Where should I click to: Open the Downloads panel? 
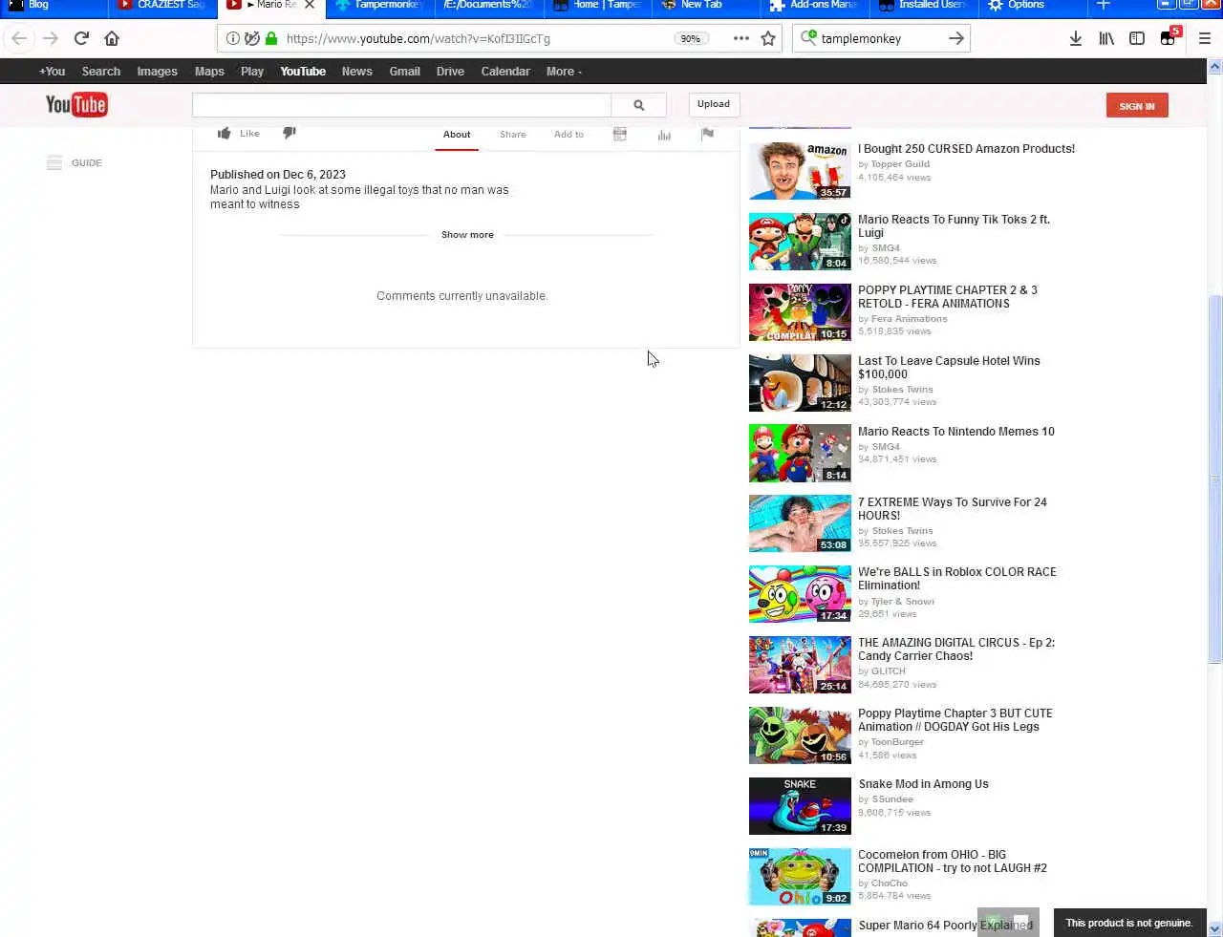click(1076, 38)
